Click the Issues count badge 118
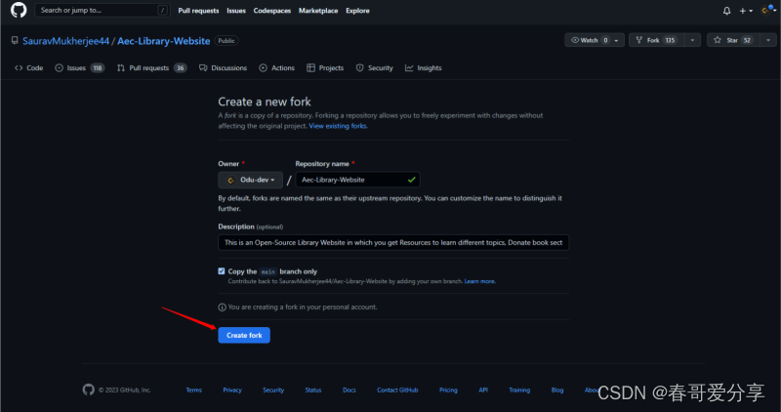Image resolution: width=781 pixels, height=412 pixels. click(97, 67)
